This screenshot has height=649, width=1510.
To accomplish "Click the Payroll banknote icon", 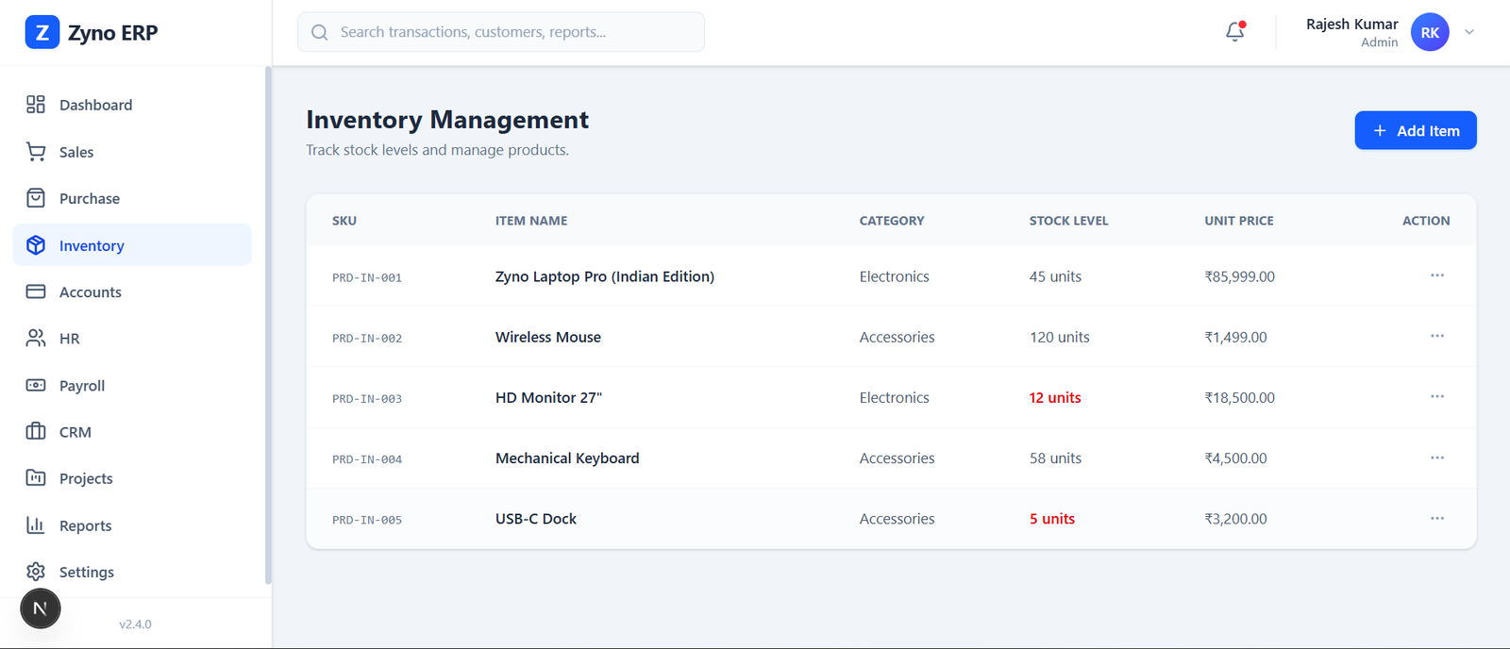I will point(36,385).
